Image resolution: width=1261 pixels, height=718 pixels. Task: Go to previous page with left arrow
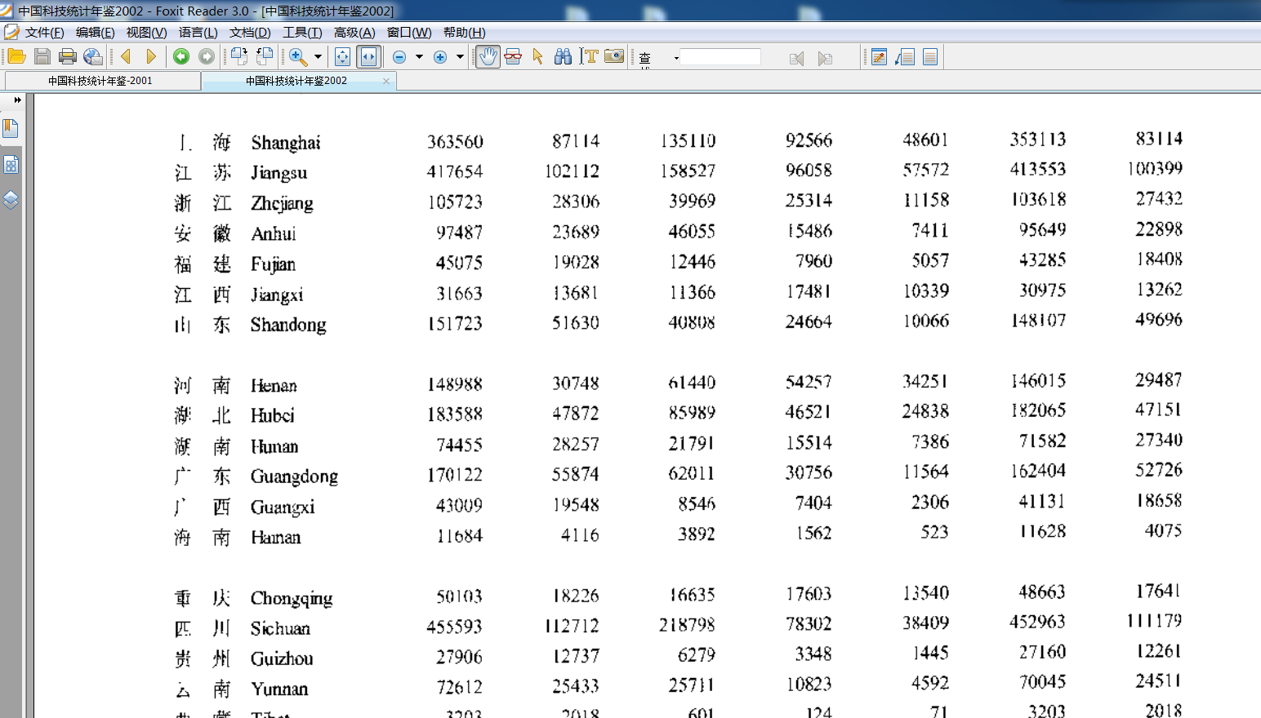126,56
